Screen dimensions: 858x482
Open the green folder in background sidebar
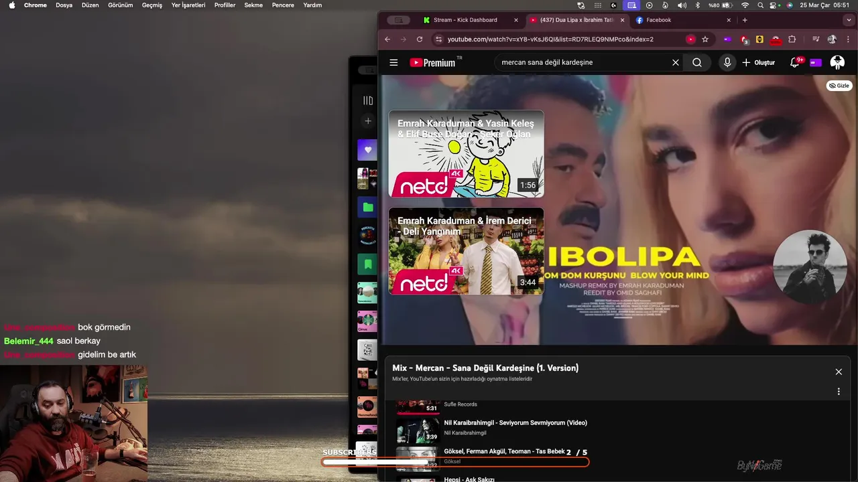[367, 208]
